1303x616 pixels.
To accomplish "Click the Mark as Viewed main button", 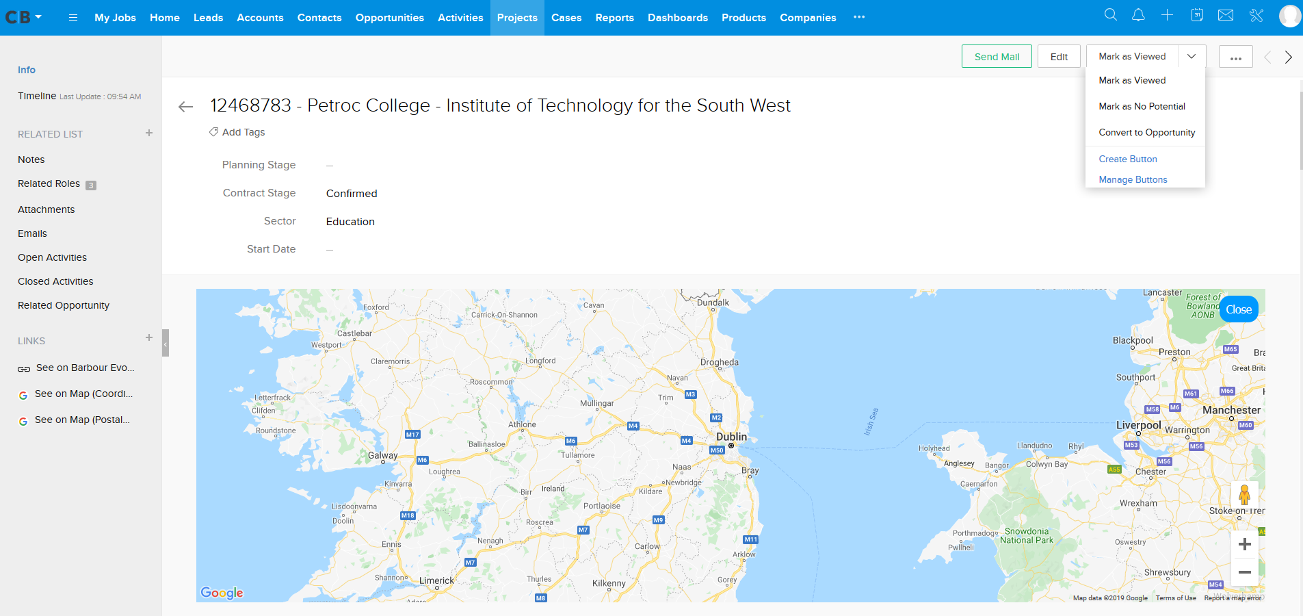I will 1132,57.
